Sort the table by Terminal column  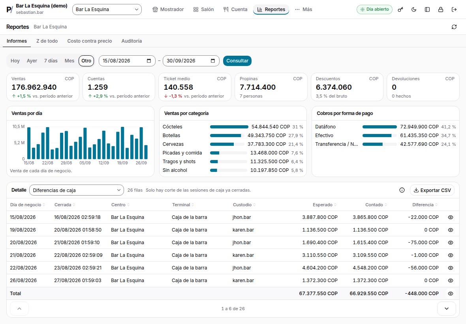tap(183, 205)
